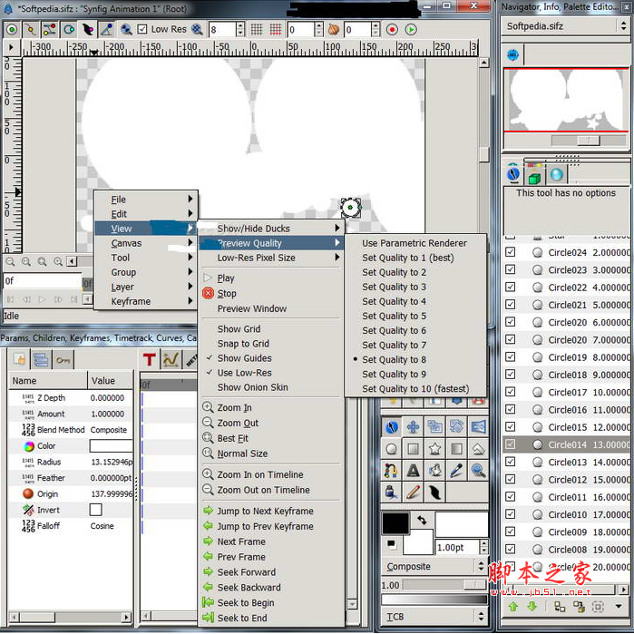Click the Color parameter white value swatch
Image resolution: width=634 pixels, height=634 pixels.
click(x=111, y=445)
